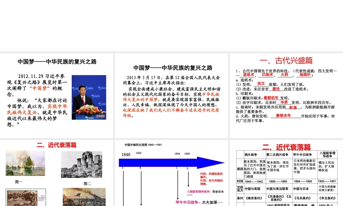Click the '交战双方' row header
The image size is (343, 206).
point(240,189)
